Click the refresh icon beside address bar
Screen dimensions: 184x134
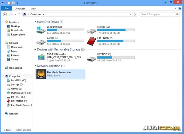click(x=136, y=14)
